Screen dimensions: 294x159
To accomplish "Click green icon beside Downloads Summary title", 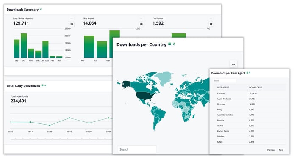I will [41, 9].
